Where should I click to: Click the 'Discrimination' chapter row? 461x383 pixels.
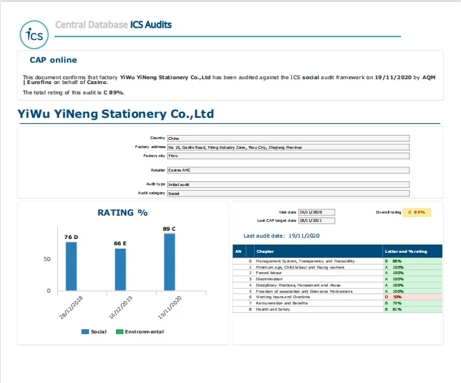pyautogui.click(x=337, y=279)
